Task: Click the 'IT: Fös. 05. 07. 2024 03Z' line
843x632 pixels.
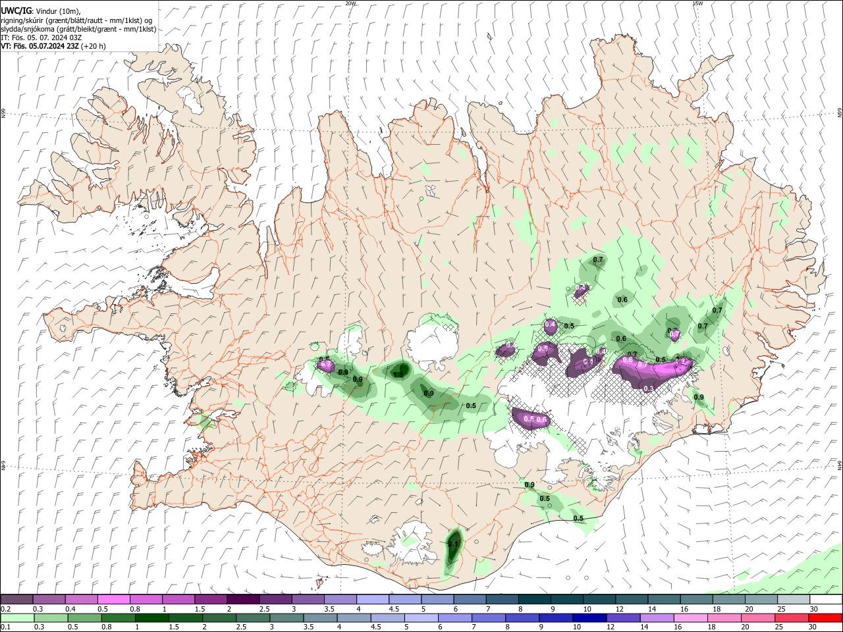Action: pyautogui.click(x=41, y=38)
